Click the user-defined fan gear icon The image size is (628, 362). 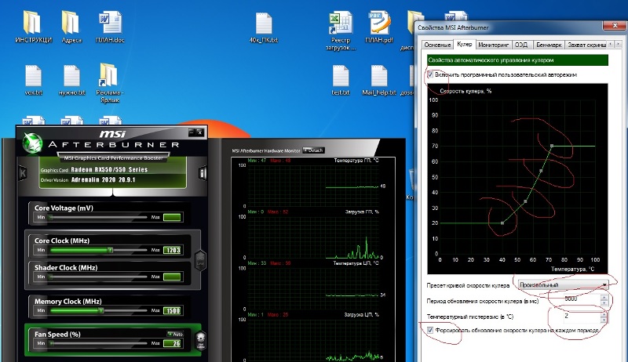point(201,340)
